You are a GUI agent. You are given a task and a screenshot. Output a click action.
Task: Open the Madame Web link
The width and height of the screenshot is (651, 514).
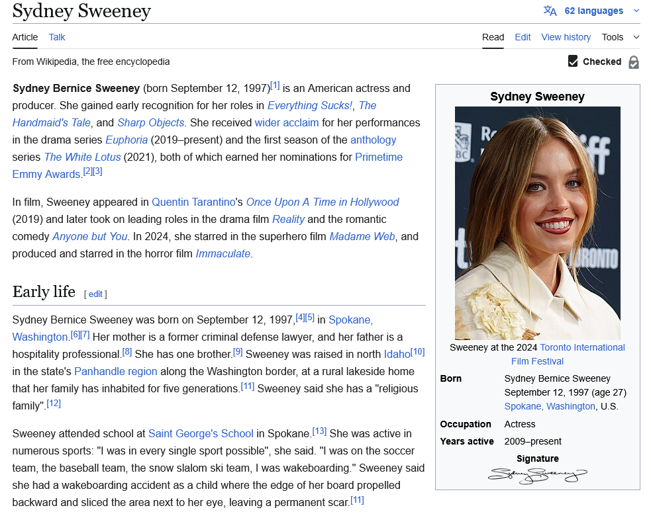[x=362, y=236]
